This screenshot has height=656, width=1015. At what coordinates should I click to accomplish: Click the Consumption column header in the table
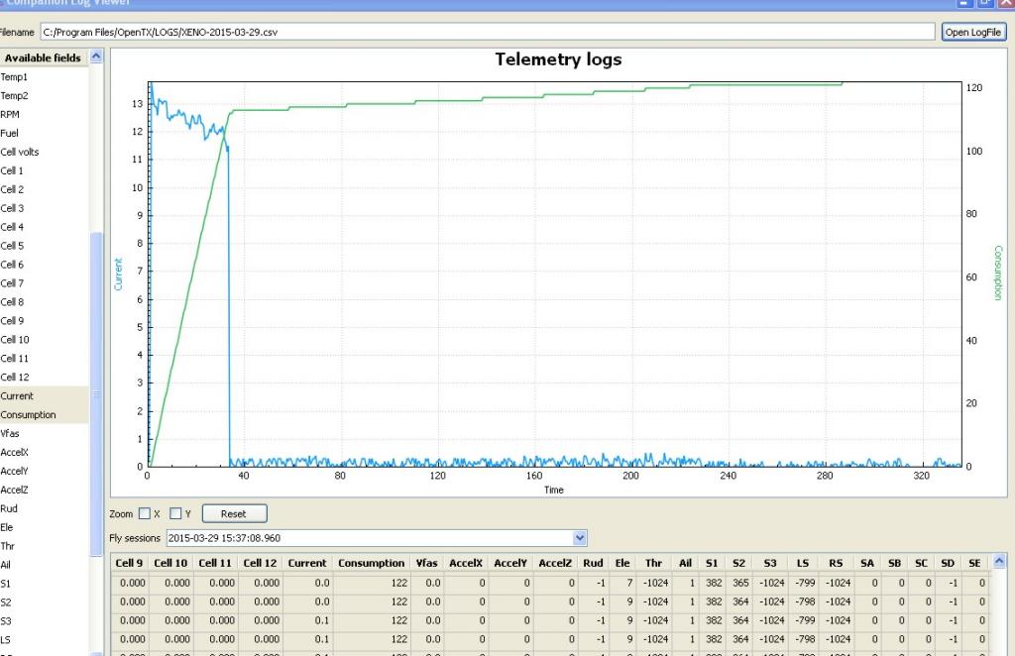click(371, 563)
